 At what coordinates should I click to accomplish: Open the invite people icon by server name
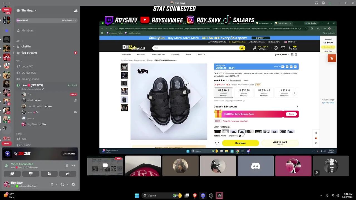tap(75, 11)
